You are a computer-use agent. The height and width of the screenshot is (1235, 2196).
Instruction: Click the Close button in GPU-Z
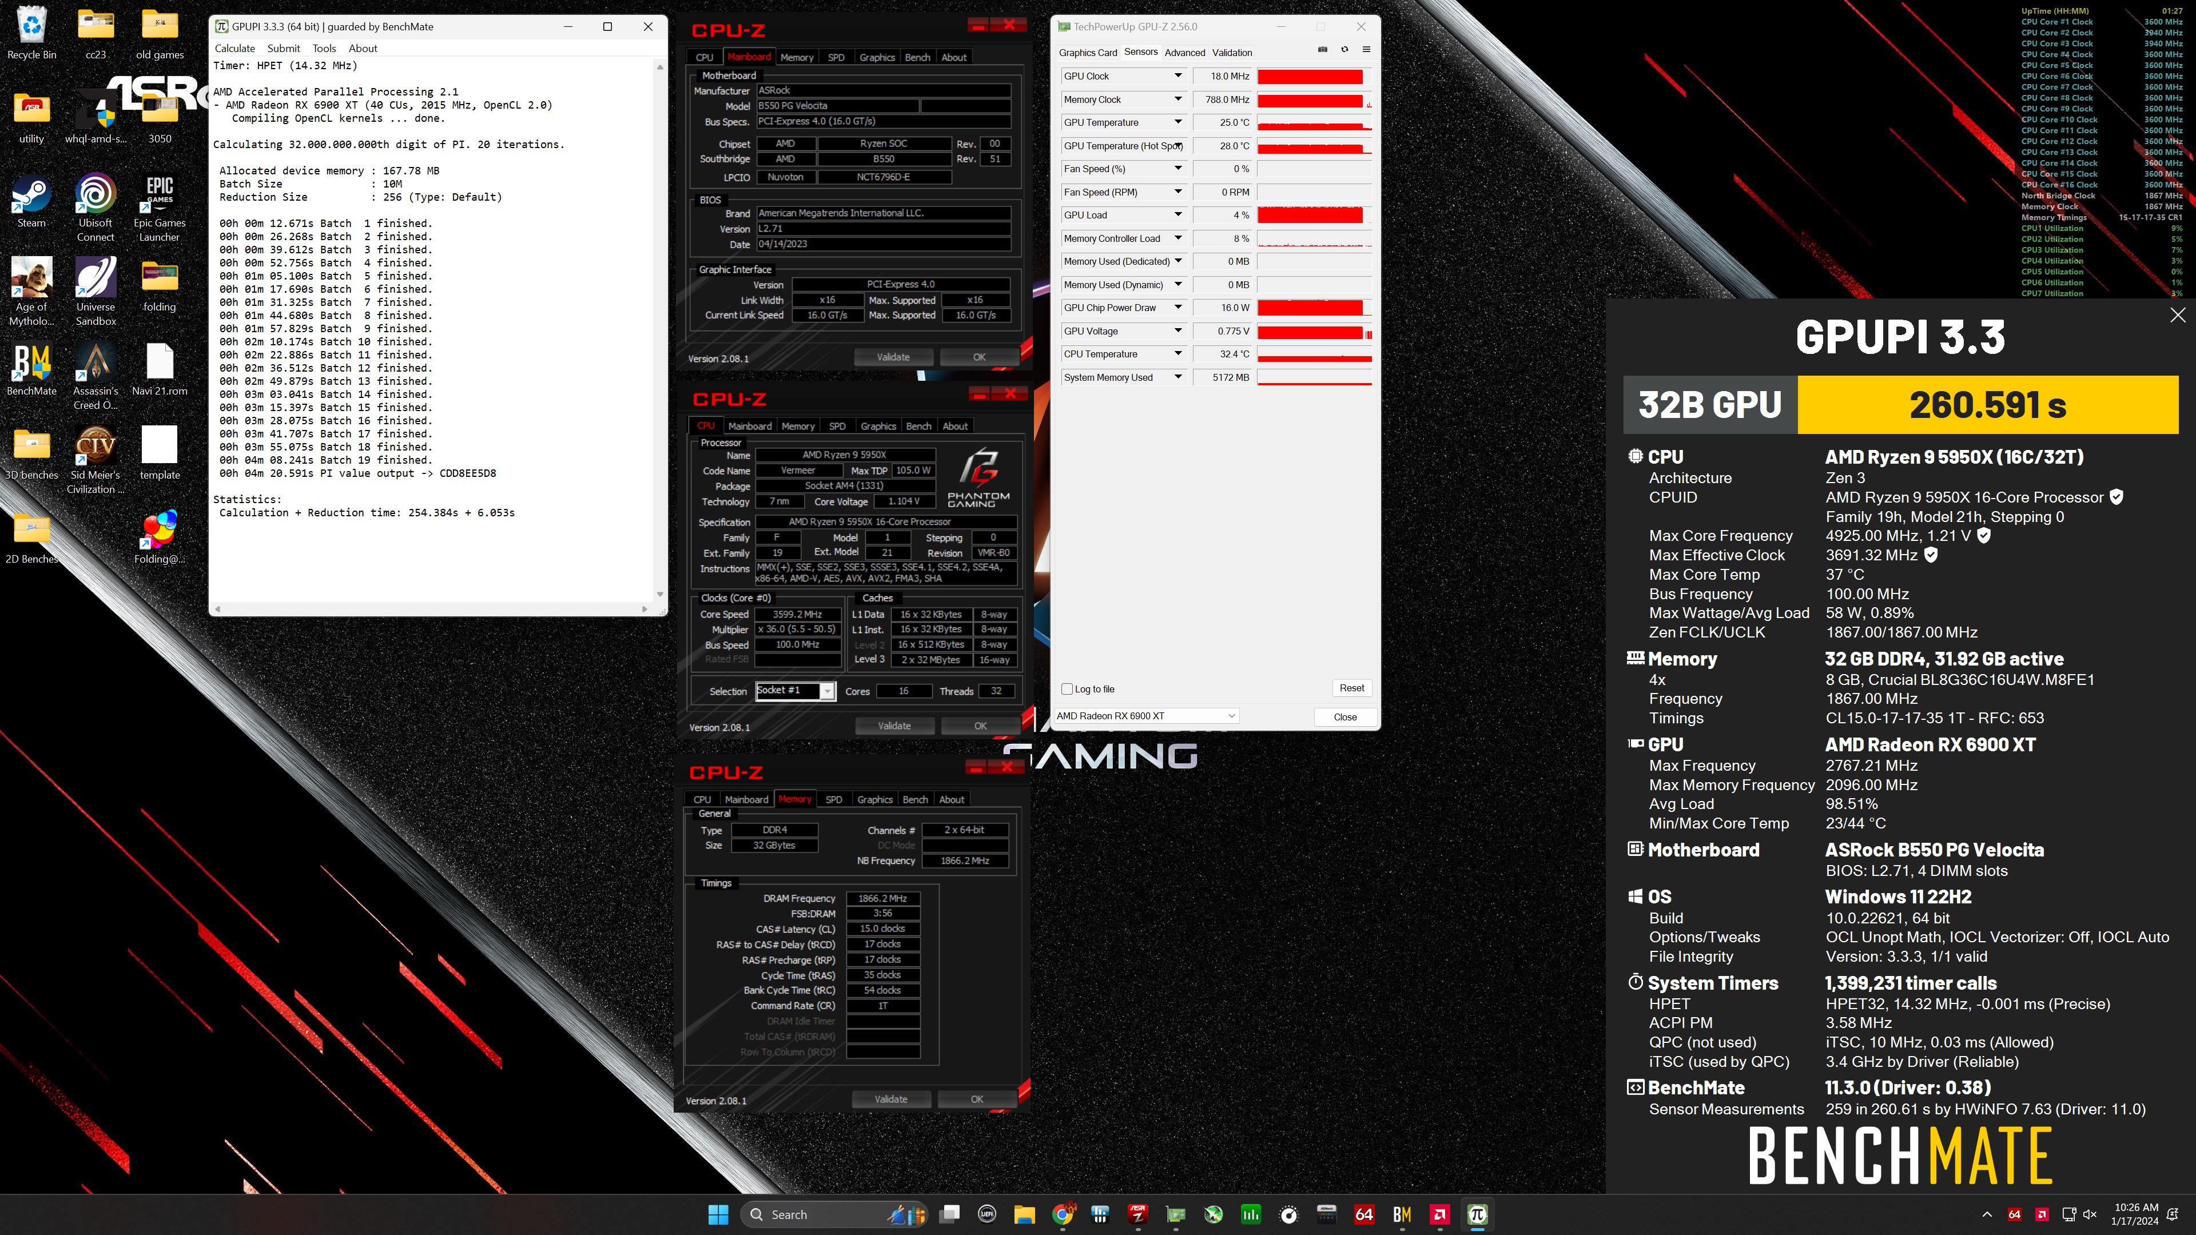(x=1345, y=717)
